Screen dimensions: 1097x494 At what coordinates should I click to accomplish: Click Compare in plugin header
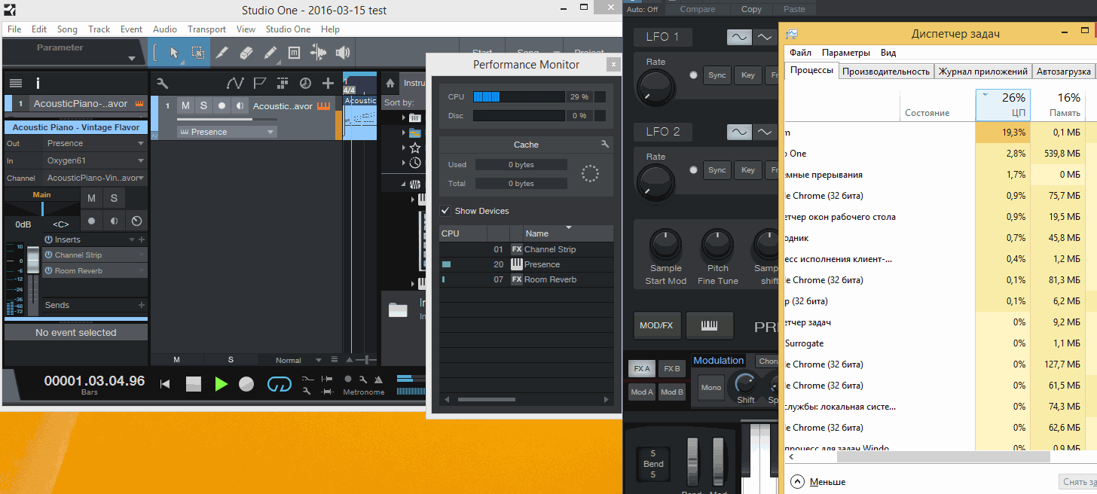click(x=698, y=9)
